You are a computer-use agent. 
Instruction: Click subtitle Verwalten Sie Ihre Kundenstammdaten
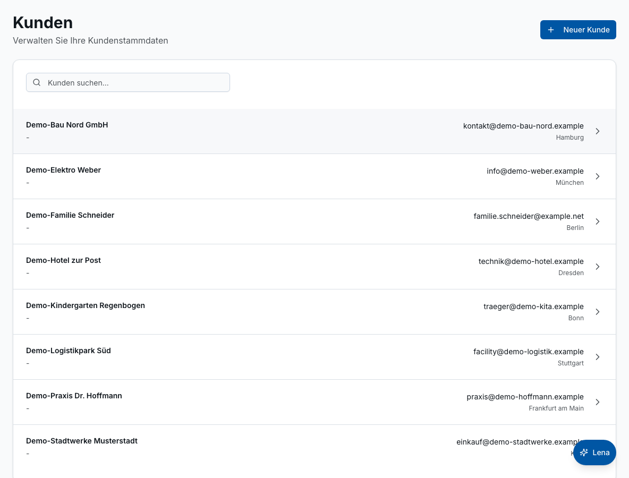point(90,40)
